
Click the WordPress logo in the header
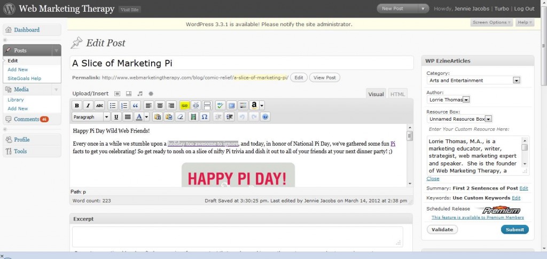[9, 9]
